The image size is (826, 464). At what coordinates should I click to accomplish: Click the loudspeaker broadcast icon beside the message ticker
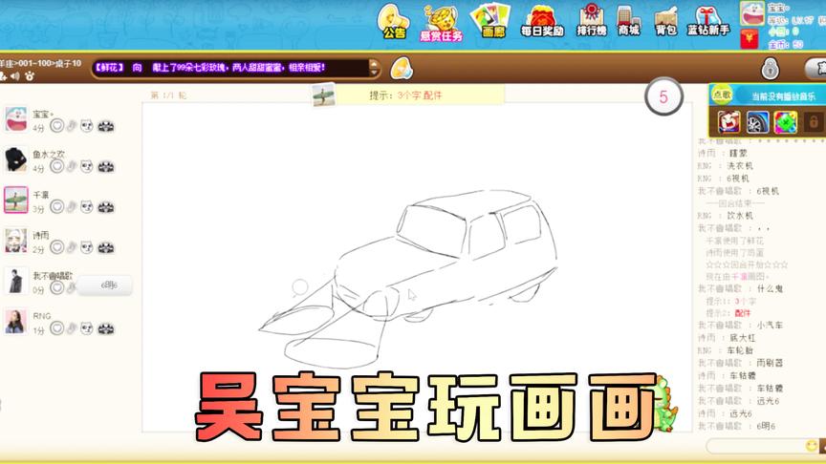pyautogui.click(x=402, y=69)
